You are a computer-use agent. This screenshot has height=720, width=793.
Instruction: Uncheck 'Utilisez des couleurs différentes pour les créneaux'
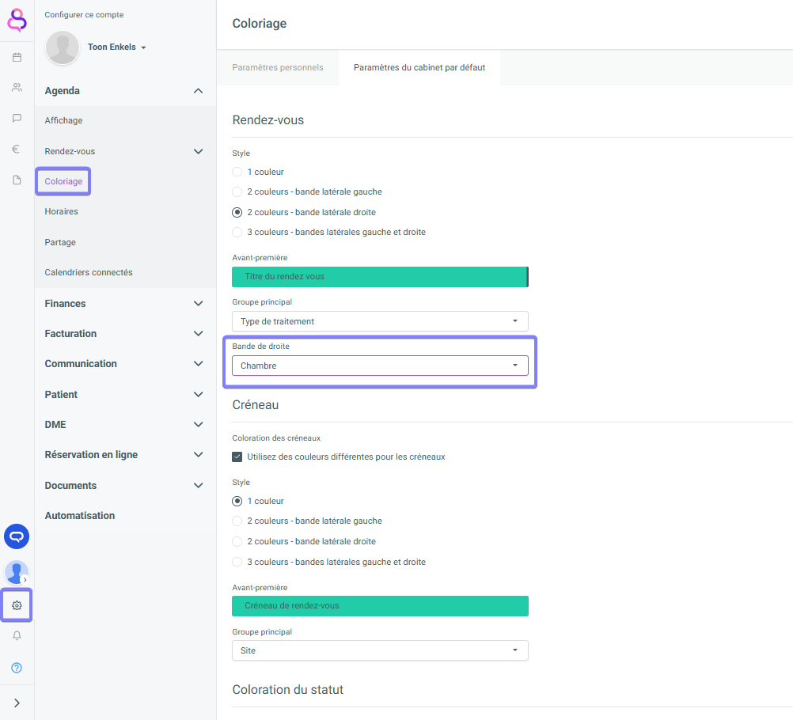click(237, 457)
